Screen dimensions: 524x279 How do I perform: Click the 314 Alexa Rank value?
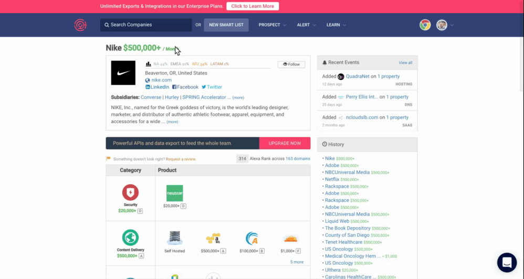pyautogui.click(x=242, y=159)
